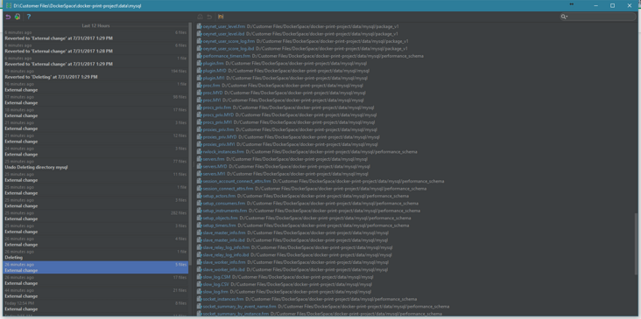The image size is (641, 319).
Task: Click setup_consumers.frm file entry
Action: point(224,204)
